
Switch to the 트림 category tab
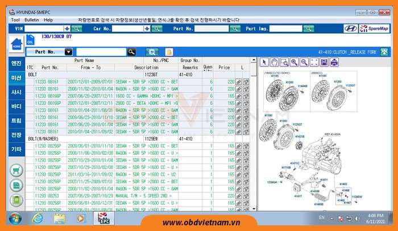[16, 121]
